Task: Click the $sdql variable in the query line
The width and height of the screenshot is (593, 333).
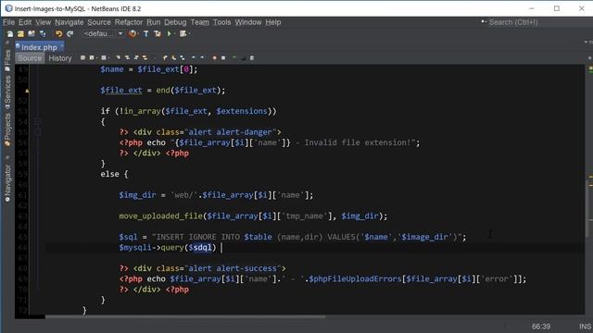Action: 200,248
